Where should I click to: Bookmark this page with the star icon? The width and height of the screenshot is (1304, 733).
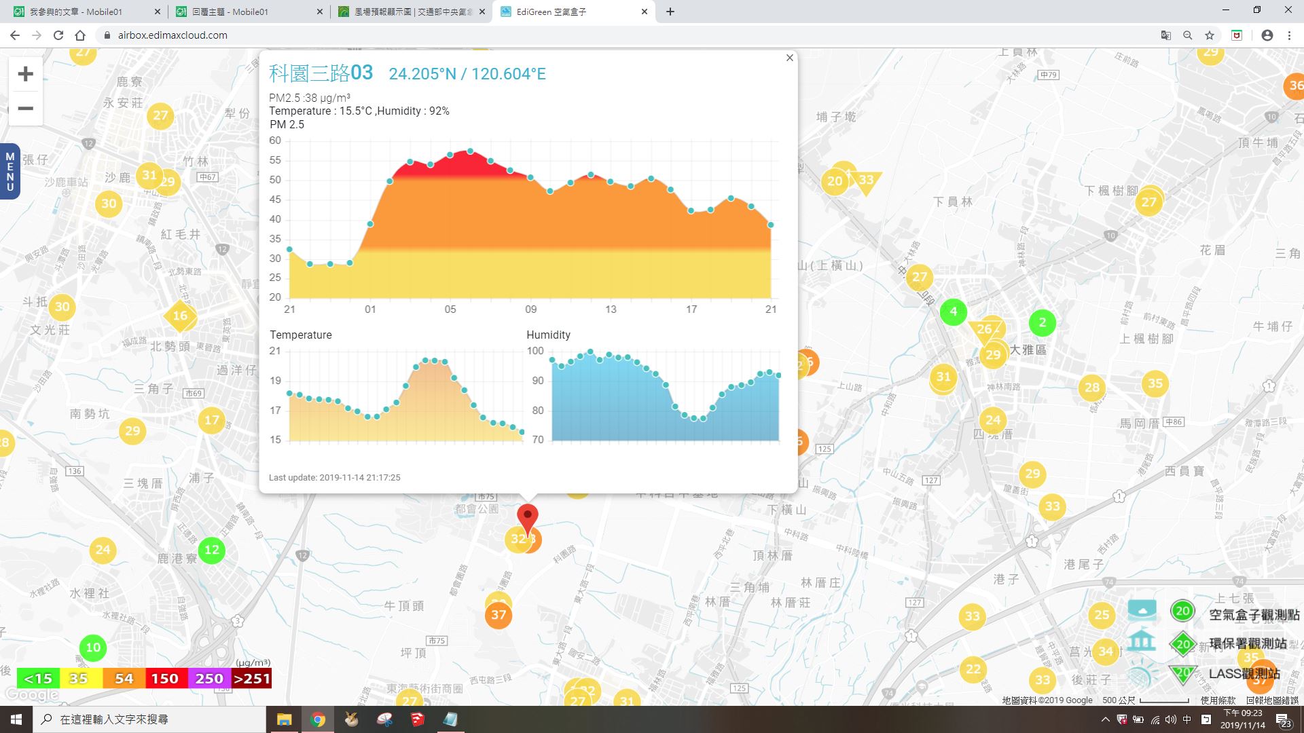click(x=1209, y=35)
